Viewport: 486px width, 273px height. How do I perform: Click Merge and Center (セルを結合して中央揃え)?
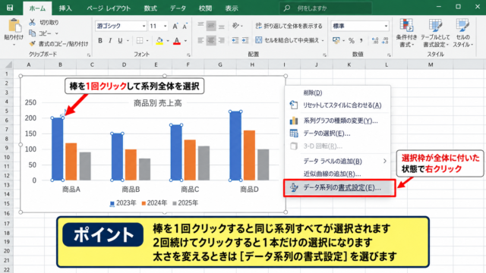pyautogui.click(x=287, y=40)
